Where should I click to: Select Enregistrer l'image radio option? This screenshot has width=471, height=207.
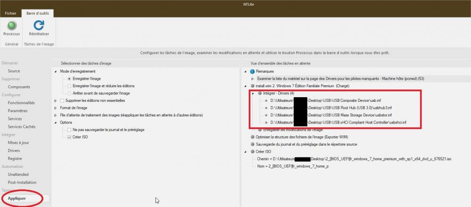[x=70, y=79]
